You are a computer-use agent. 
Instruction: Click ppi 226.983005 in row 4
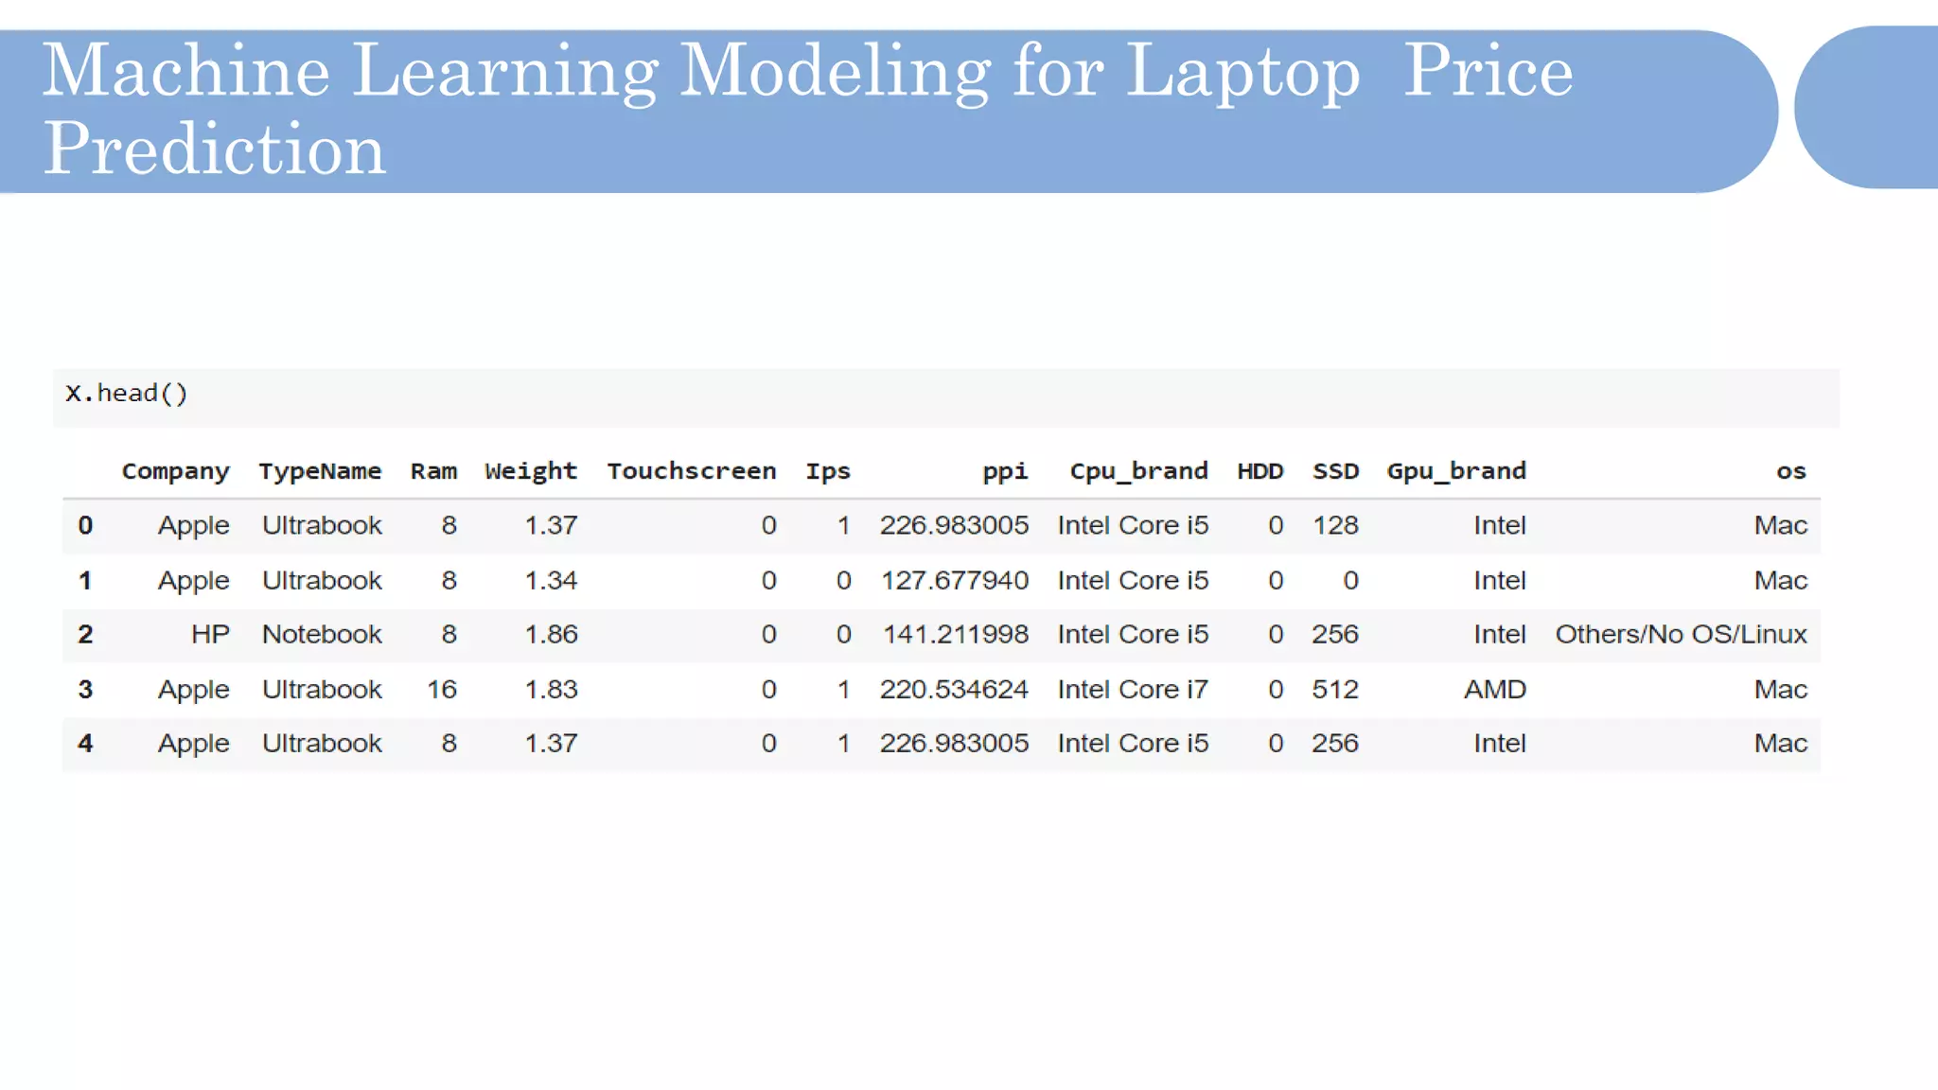tap(954, 743)
